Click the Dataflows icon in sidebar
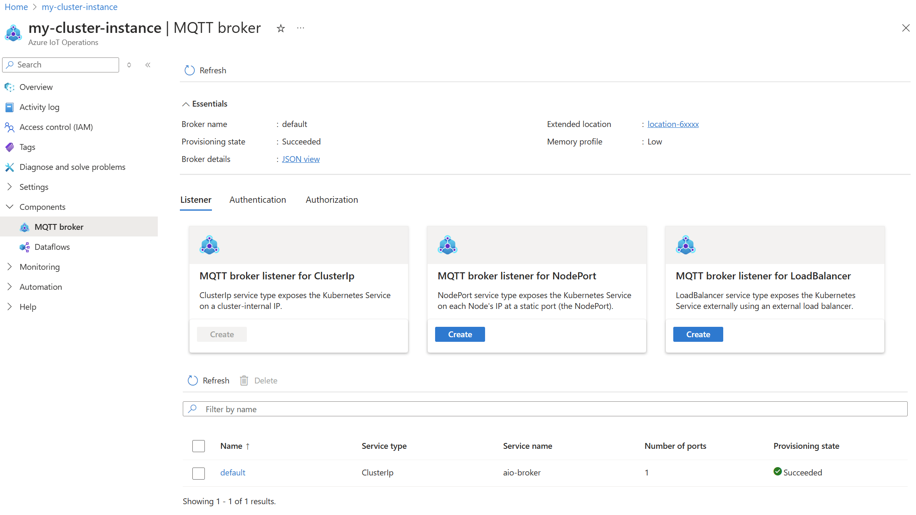This screenshot has height=515, width=916. tap(25, 246)
